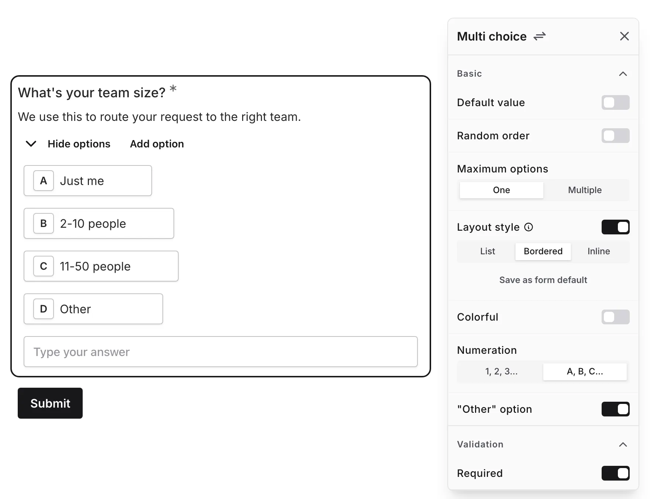Viewport: 657px width, 499px height.
Task: Click the Maximum options label
Action: 502,169
